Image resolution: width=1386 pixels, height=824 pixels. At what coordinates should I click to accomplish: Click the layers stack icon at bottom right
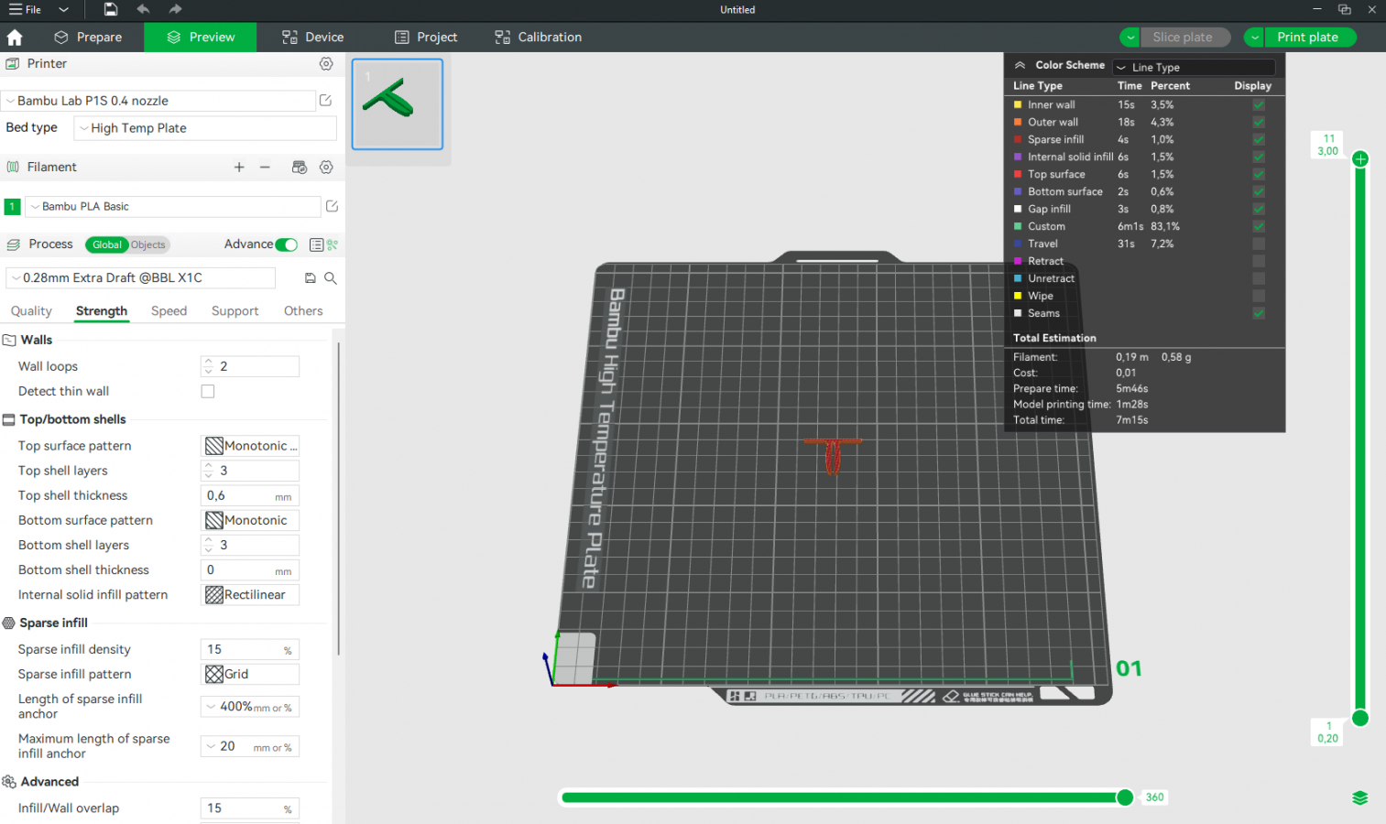pyautogui.click(x=1360, y=798)
